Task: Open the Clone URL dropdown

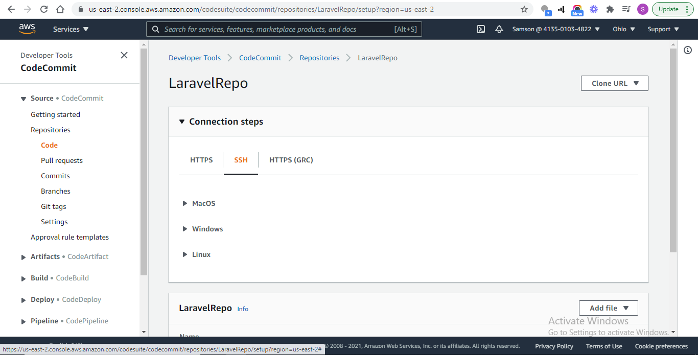Action: (614, 83)
